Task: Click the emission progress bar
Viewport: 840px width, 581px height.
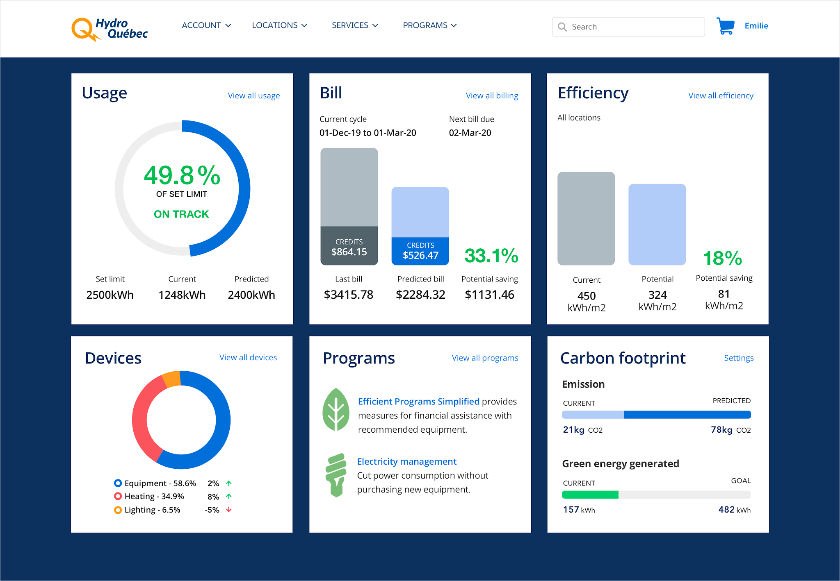Action: [x=656, y=415]
